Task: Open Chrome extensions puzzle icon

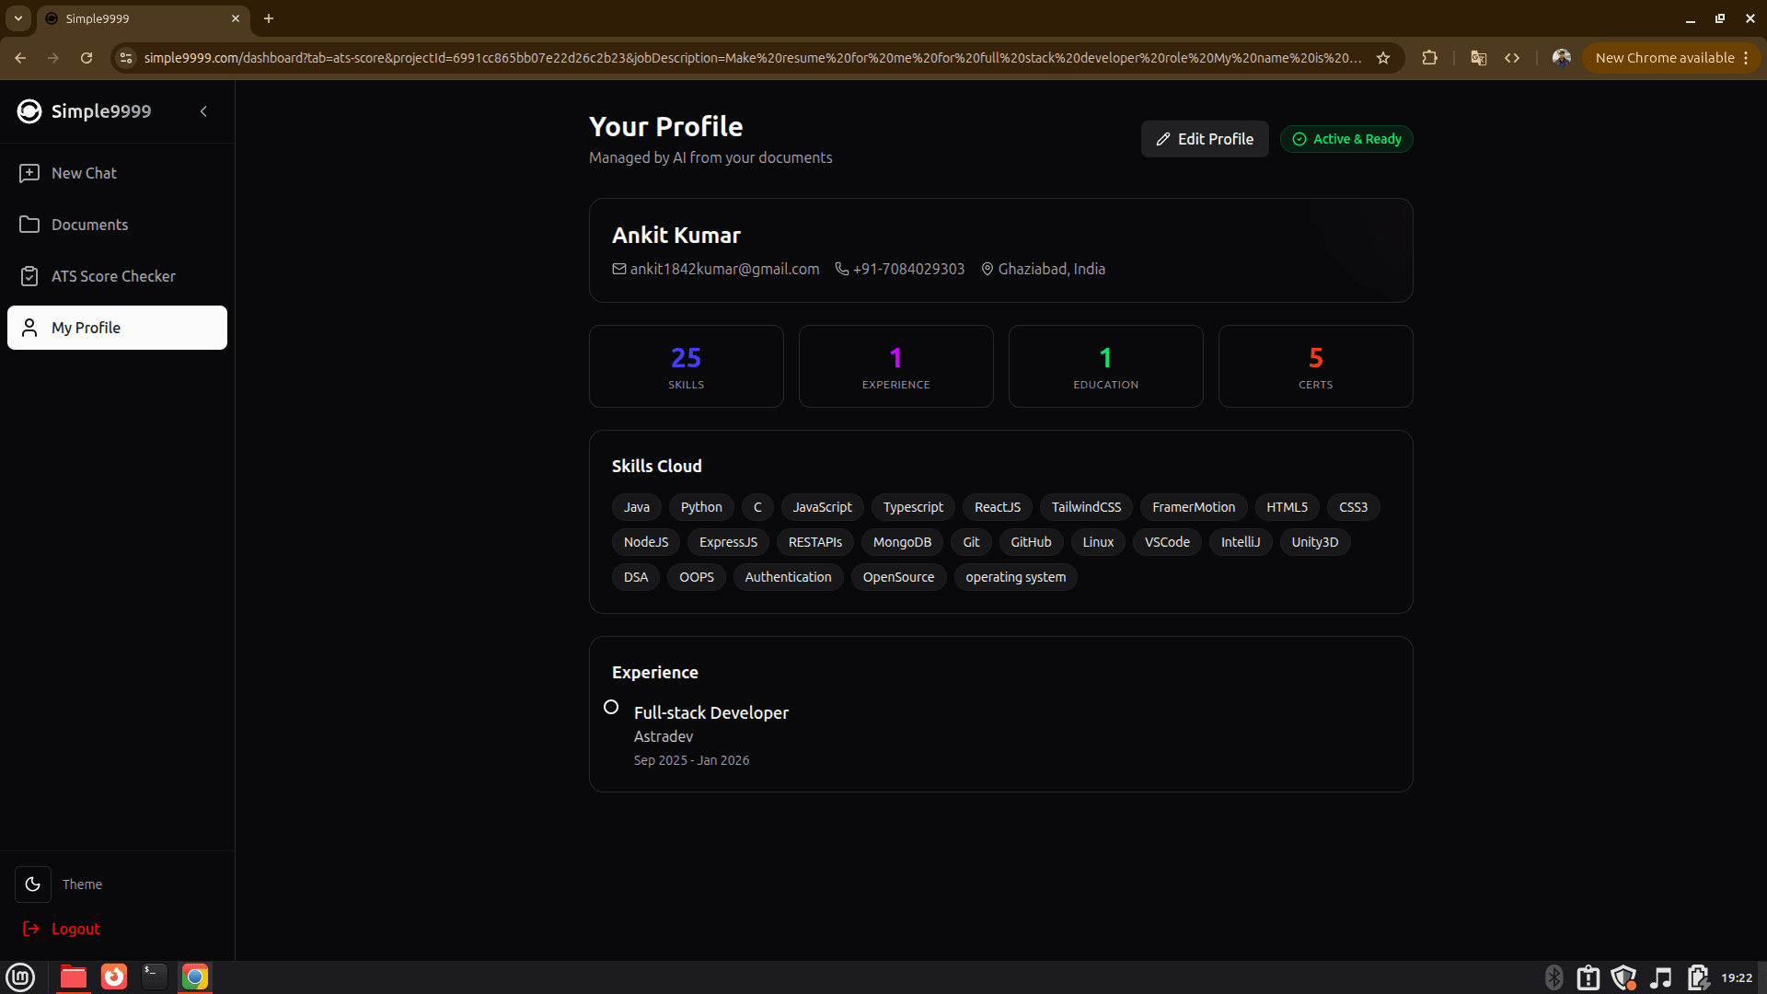Action: pyautogui.click(x=1429, y=58)
